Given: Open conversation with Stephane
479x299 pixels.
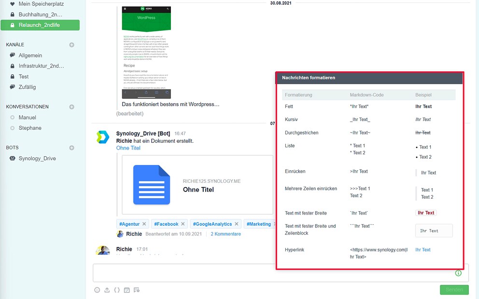Looking at the screenshot, I should 30,128.
